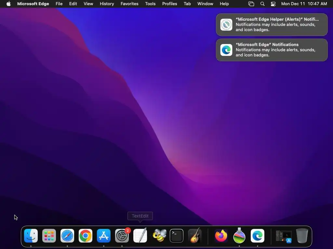Click the Edge logo in the notification
Screen dimensions: 333x249
click(x=226, y=50)
